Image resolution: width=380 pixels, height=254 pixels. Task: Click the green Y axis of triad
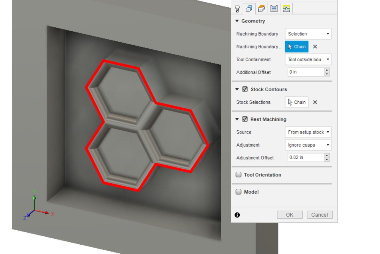pyautogui.click(x=35, y=201)
